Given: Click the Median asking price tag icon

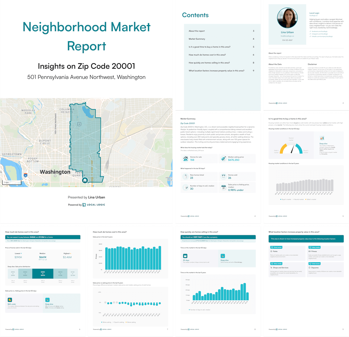Looking at the screenshot, I should click(224, 159).
